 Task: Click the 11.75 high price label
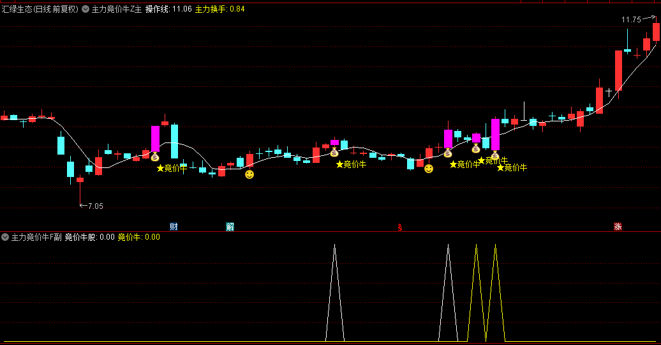[x=631, y=19]
